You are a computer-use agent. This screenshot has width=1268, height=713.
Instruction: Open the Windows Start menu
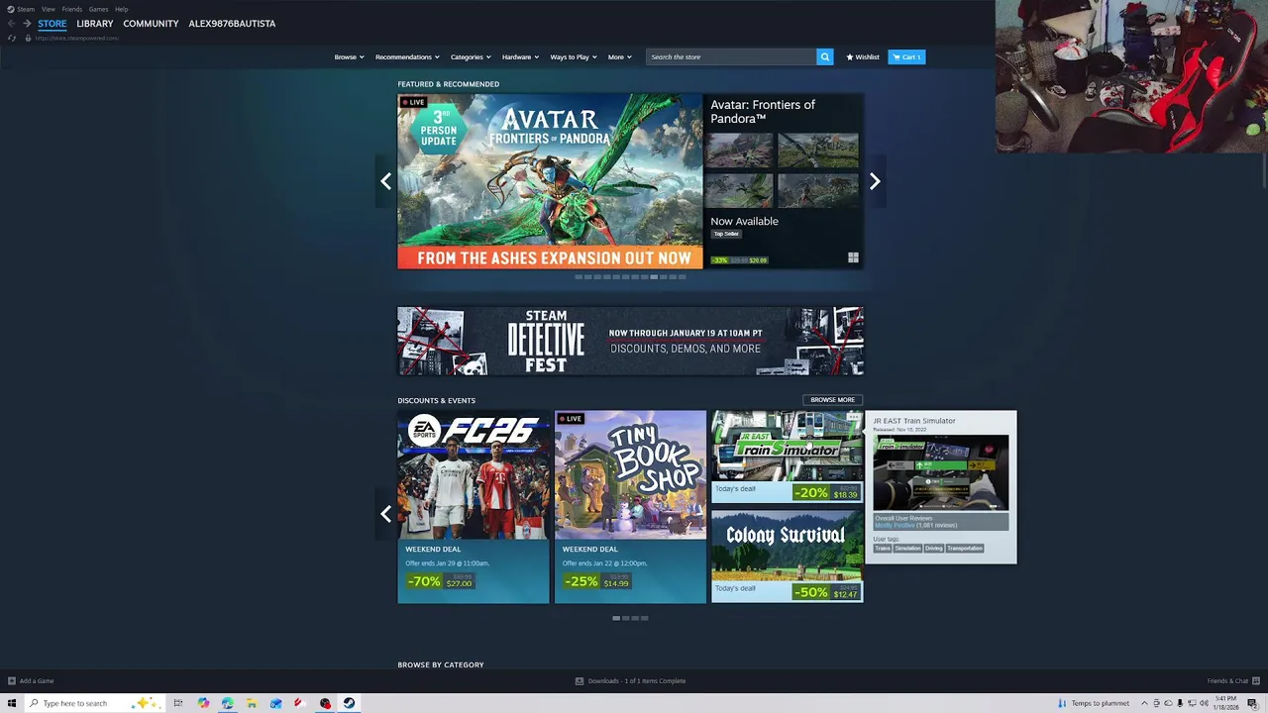tap(12, 703)
